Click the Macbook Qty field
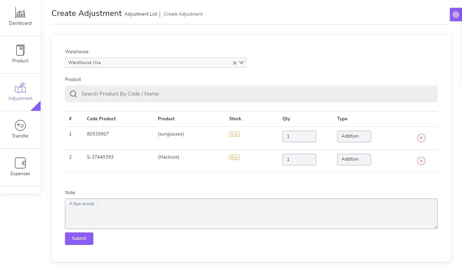This screenshot has width=462, height=269. coord(299,160)
